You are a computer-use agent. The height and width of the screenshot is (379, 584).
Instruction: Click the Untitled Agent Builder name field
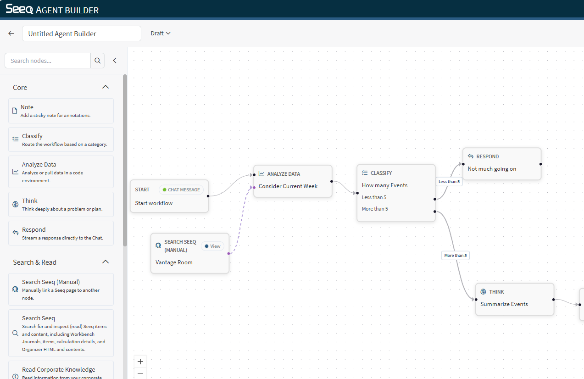point(82,33)
